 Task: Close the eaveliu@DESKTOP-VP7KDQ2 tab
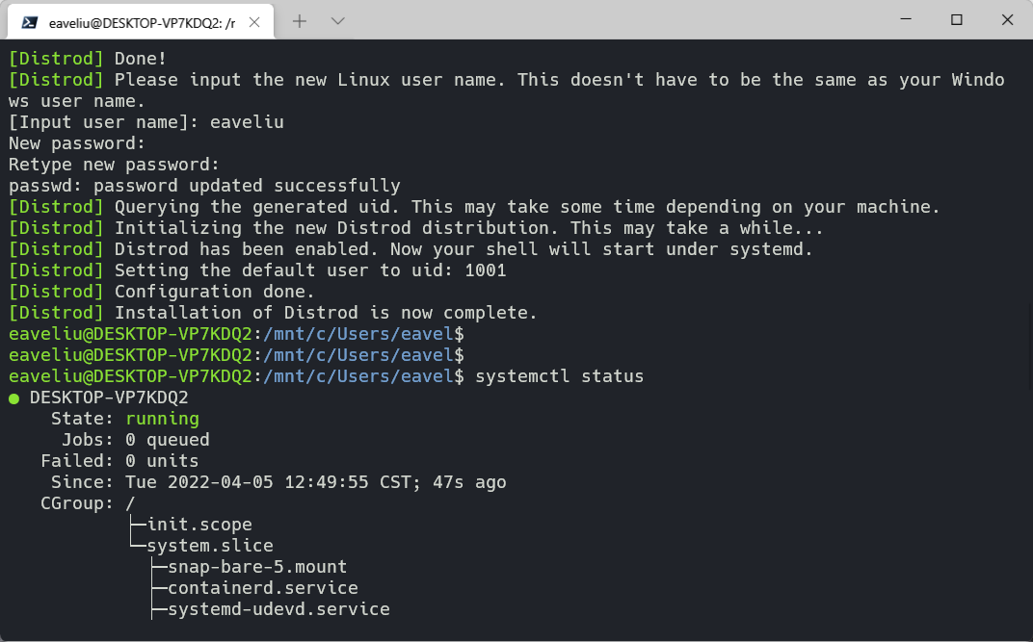254,22
